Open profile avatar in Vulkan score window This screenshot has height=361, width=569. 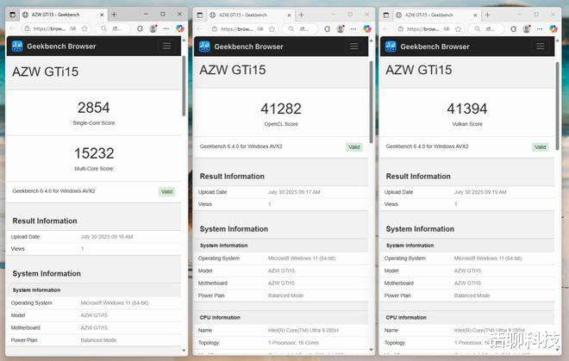[x=527, y=28]
